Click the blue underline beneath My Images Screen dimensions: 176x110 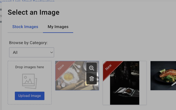click(58, 33)
